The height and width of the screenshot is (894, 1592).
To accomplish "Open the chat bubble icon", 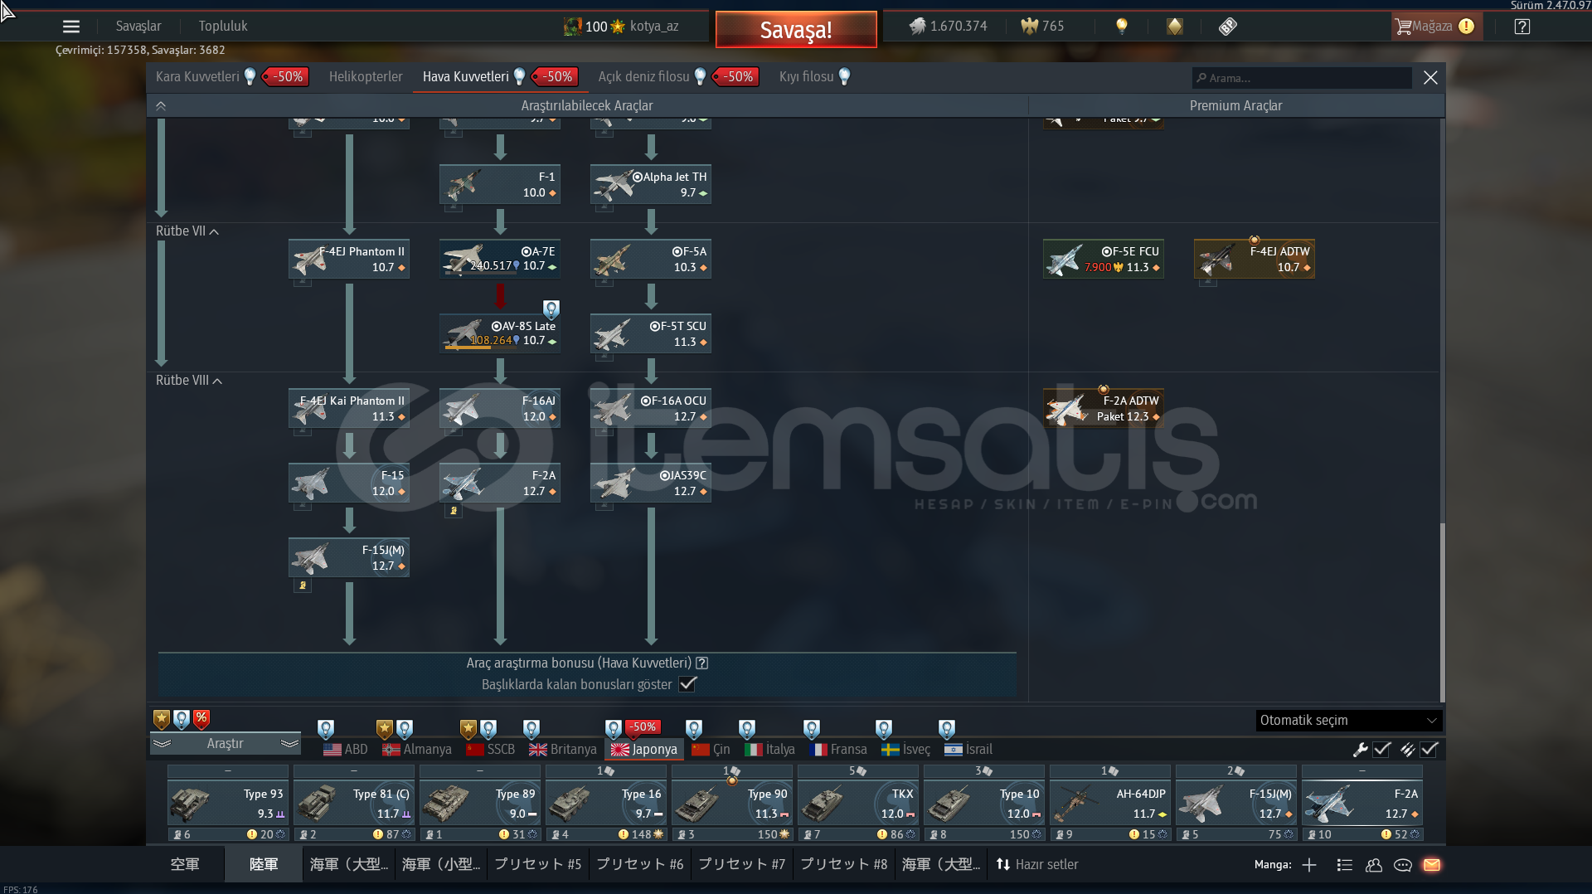I will point(1403,865).
